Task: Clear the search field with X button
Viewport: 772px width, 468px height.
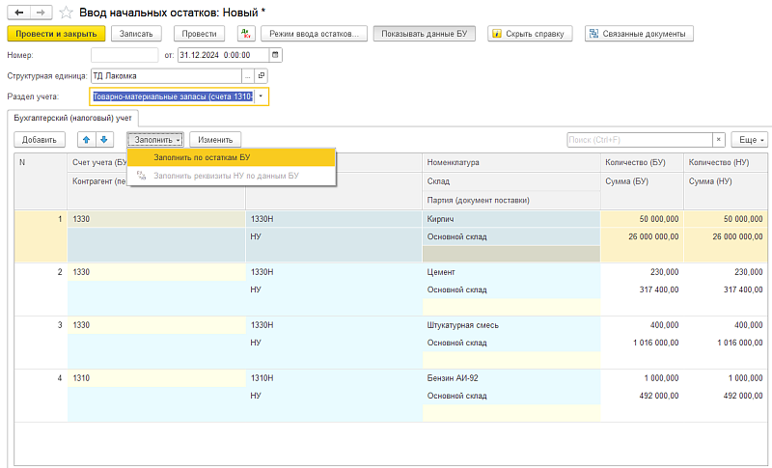Action: pos(718,140)
